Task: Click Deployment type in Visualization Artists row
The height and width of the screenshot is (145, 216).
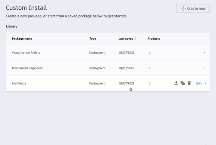Action: click(x=97, y=53)
